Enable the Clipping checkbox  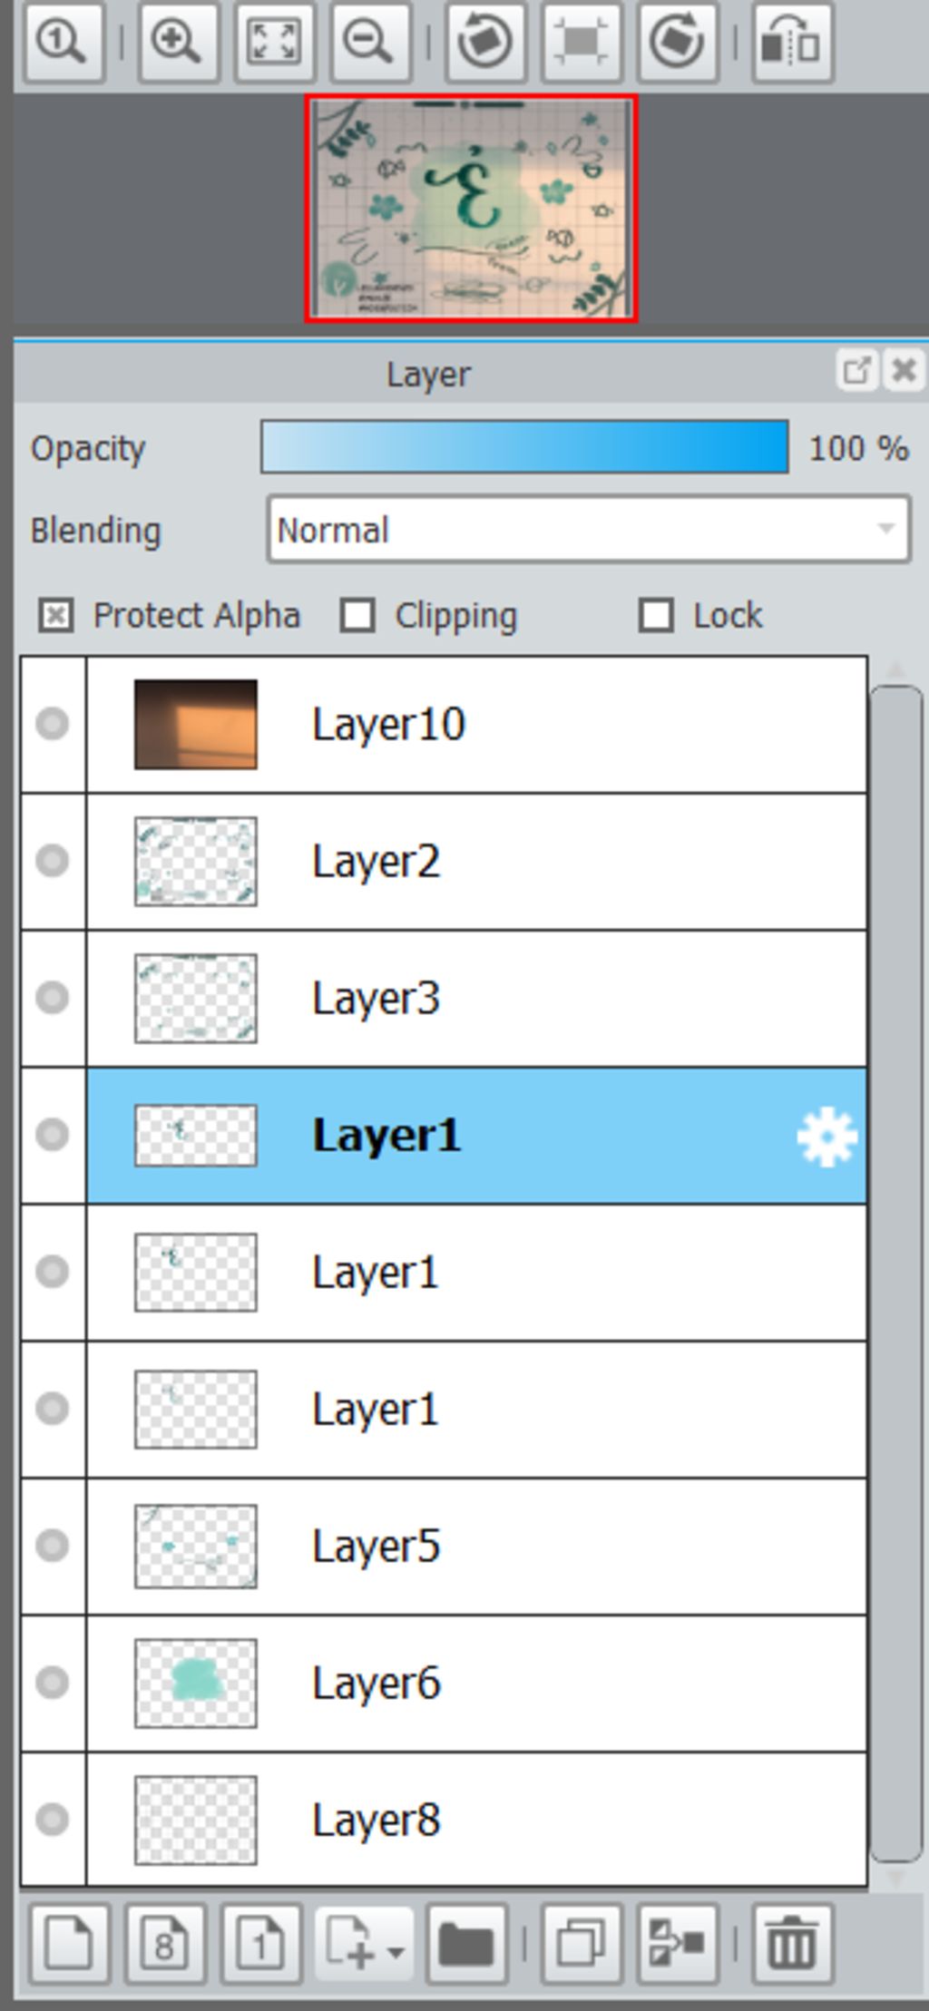[x=357, y=616]
